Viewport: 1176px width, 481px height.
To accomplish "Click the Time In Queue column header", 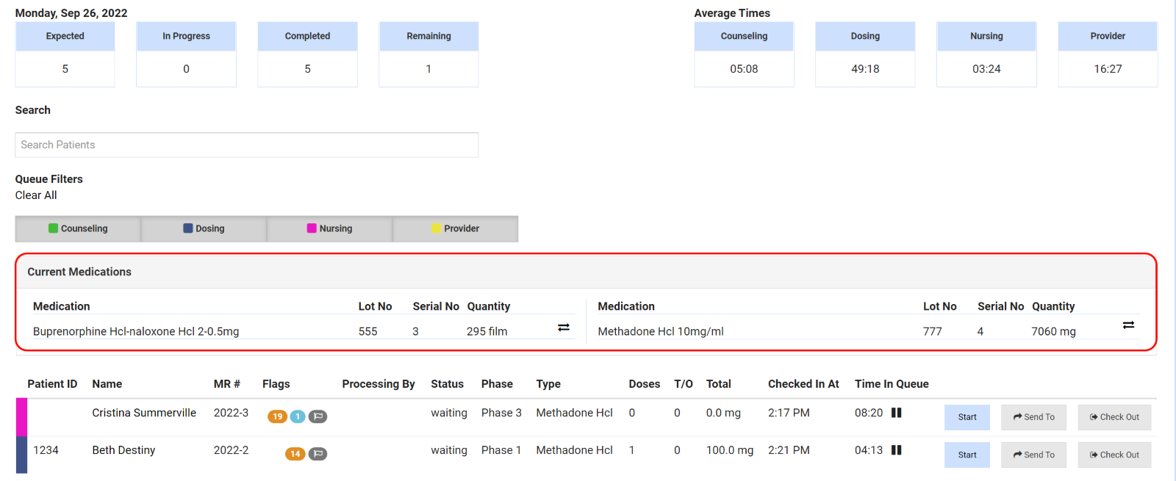I will click(892, 384).
